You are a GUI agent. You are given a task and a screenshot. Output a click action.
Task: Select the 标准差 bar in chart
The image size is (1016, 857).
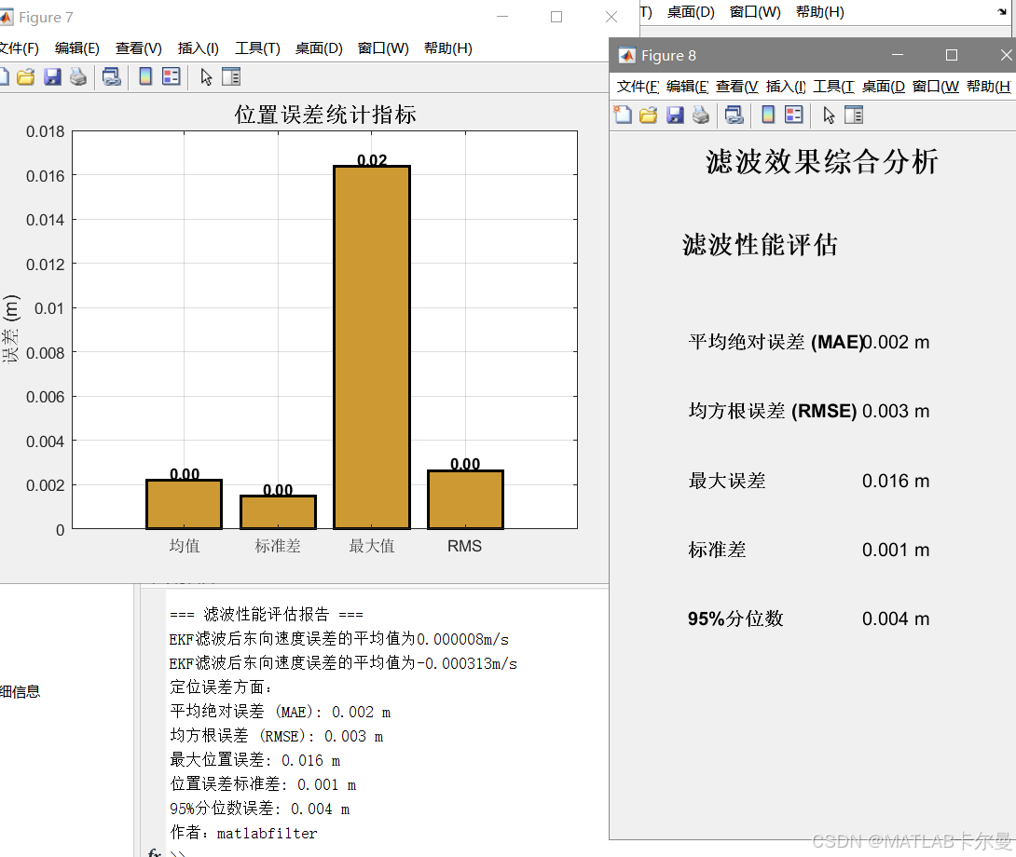278,511
